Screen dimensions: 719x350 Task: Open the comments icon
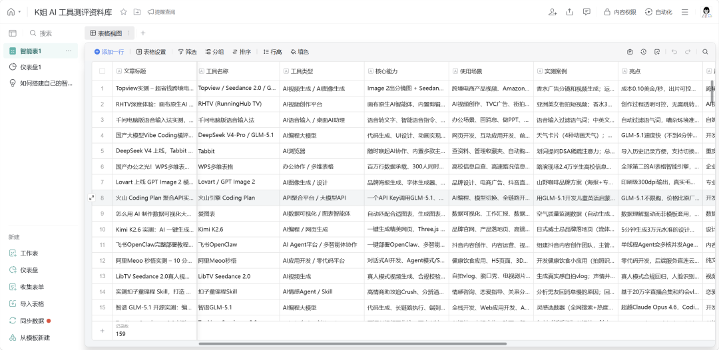(x=587, y=12)
